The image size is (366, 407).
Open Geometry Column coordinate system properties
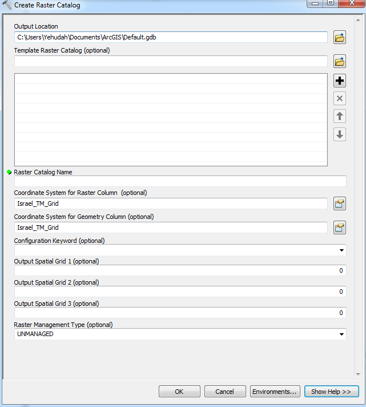point(340,228)
